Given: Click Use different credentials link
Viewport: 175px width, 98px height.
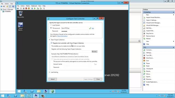Looking at the screenshot, I should (x=70, y=57).
